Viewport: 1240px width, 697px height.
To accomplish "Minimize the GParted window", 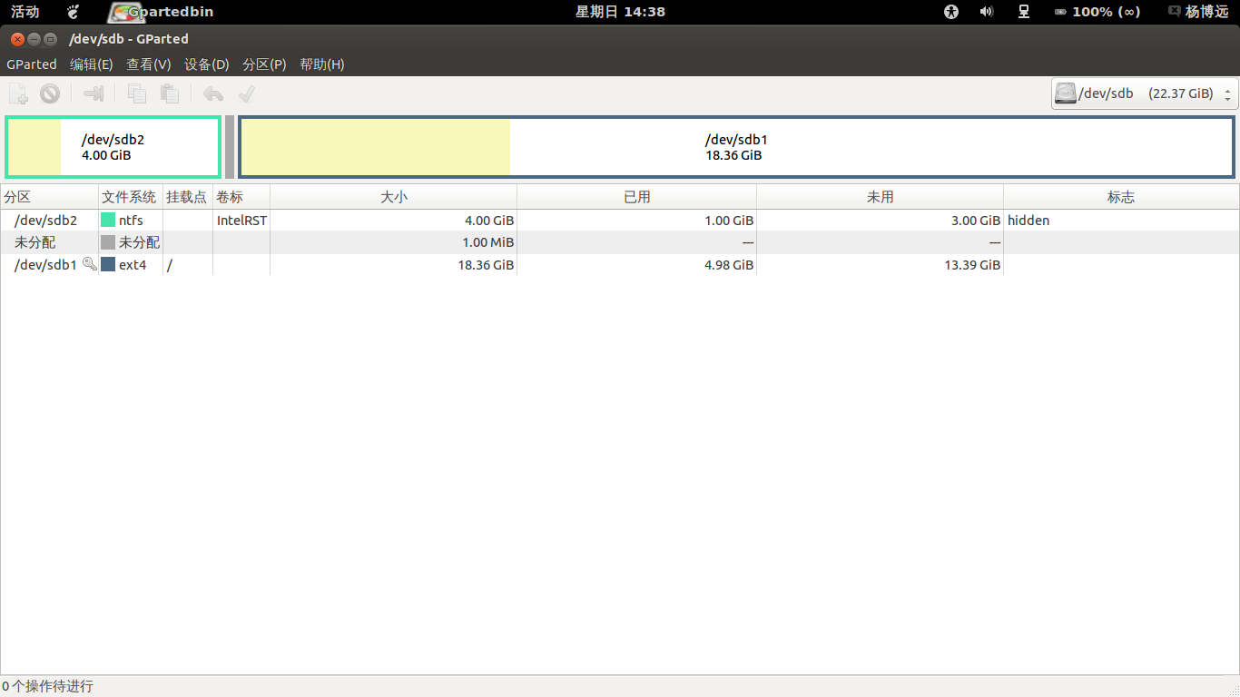I will point(34,39).
